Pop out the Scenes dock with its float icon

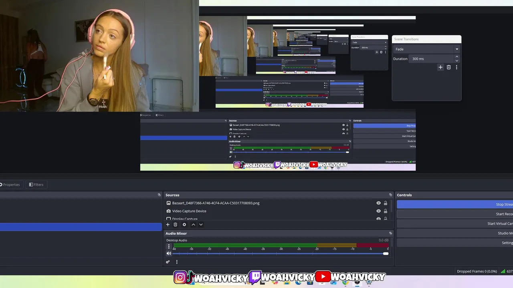coord(159,195)
